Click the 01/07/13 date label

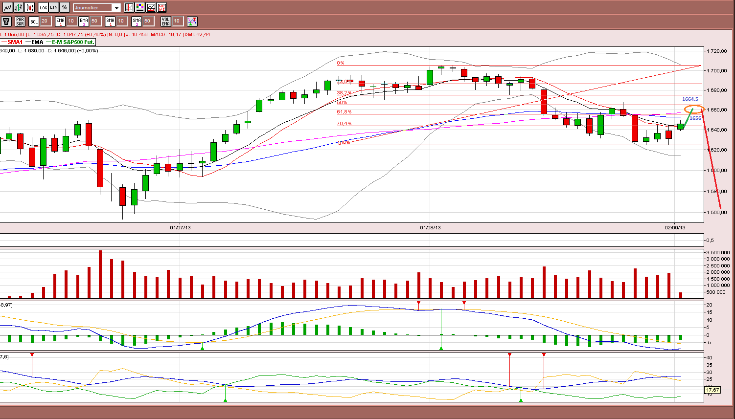click(x=180, y=227)
